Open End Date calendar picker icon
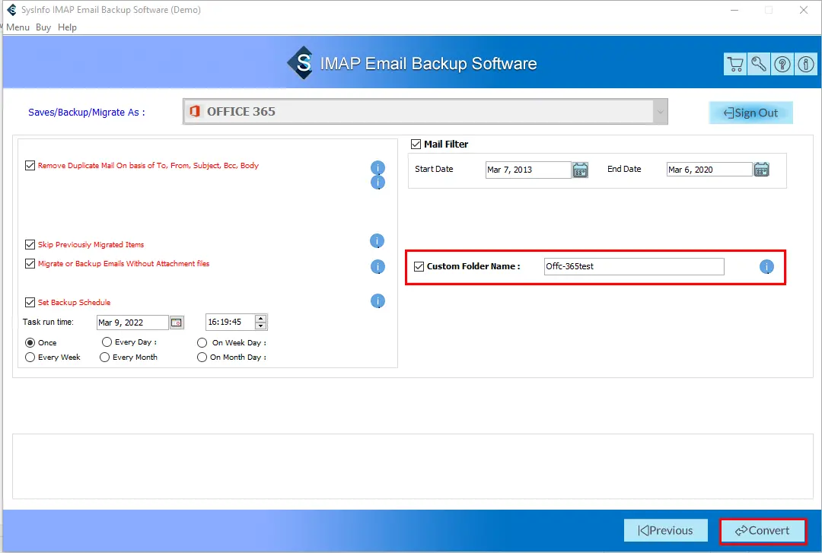Screen dimensions: 822x553 (761, 170)
